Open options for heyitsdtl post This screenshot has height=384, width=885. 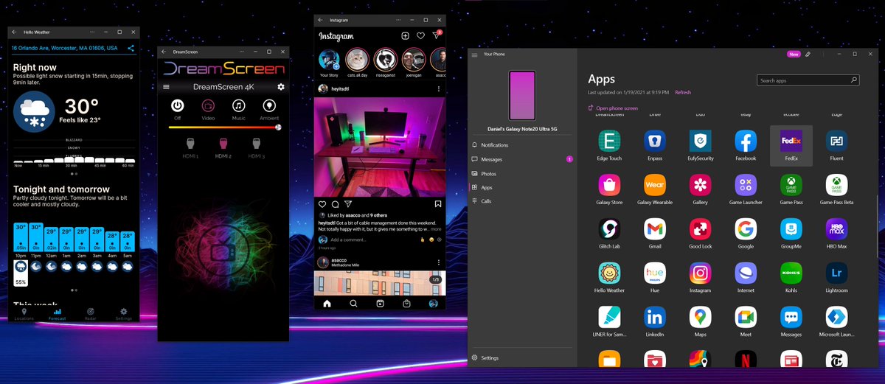[x=438, y=88]
